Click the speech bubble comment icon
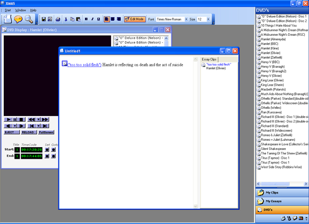Viewport: 309px width, 224px height. coord(18,19)
